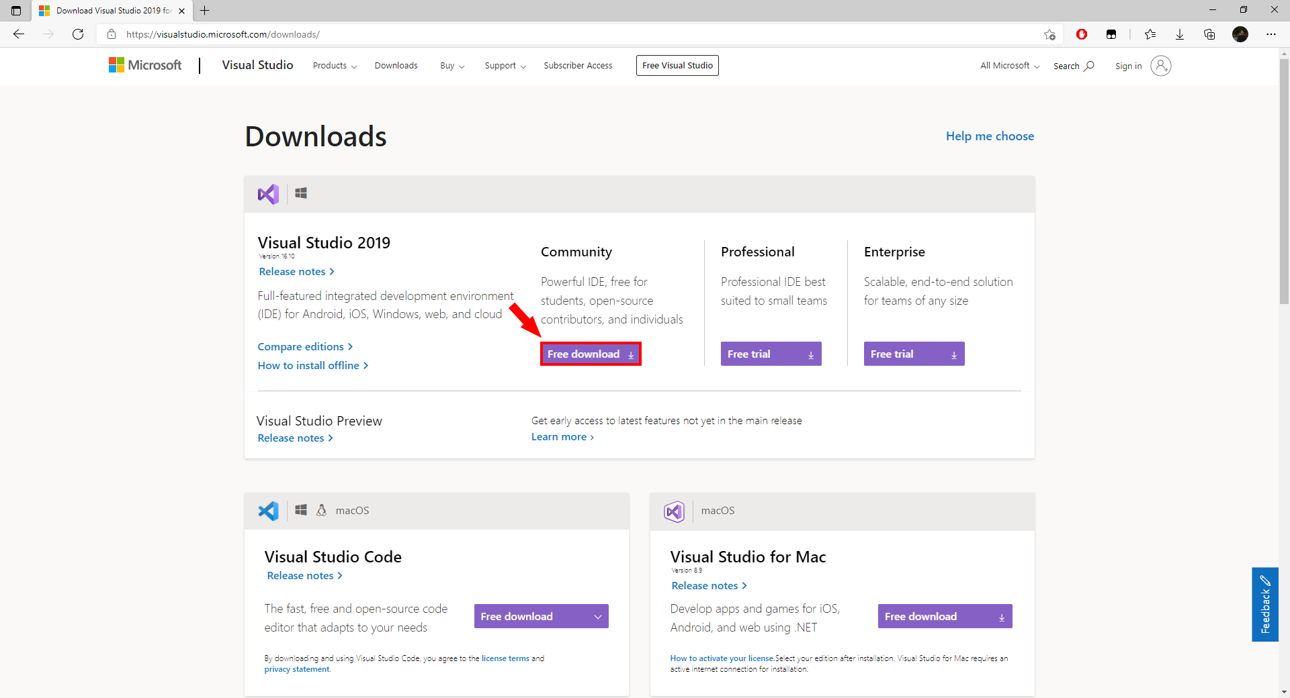Viewport: 1290px width, 698px height.
Task: Add this page to favorites star
Action: [x=1049, y=34]
